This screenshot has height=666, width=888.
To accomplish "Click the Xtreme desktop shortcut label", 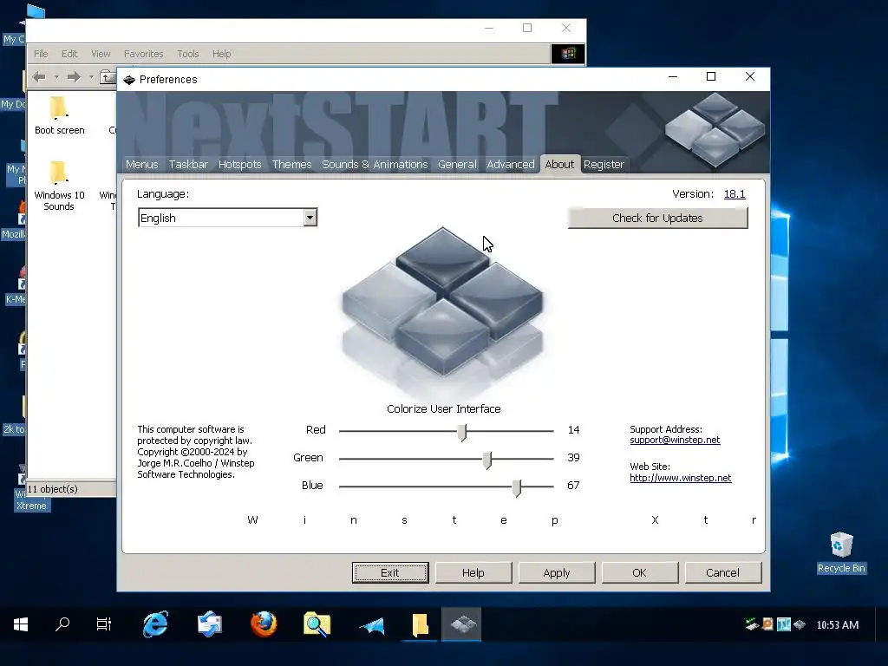I will pyautogui.click(x=31, y=506).
